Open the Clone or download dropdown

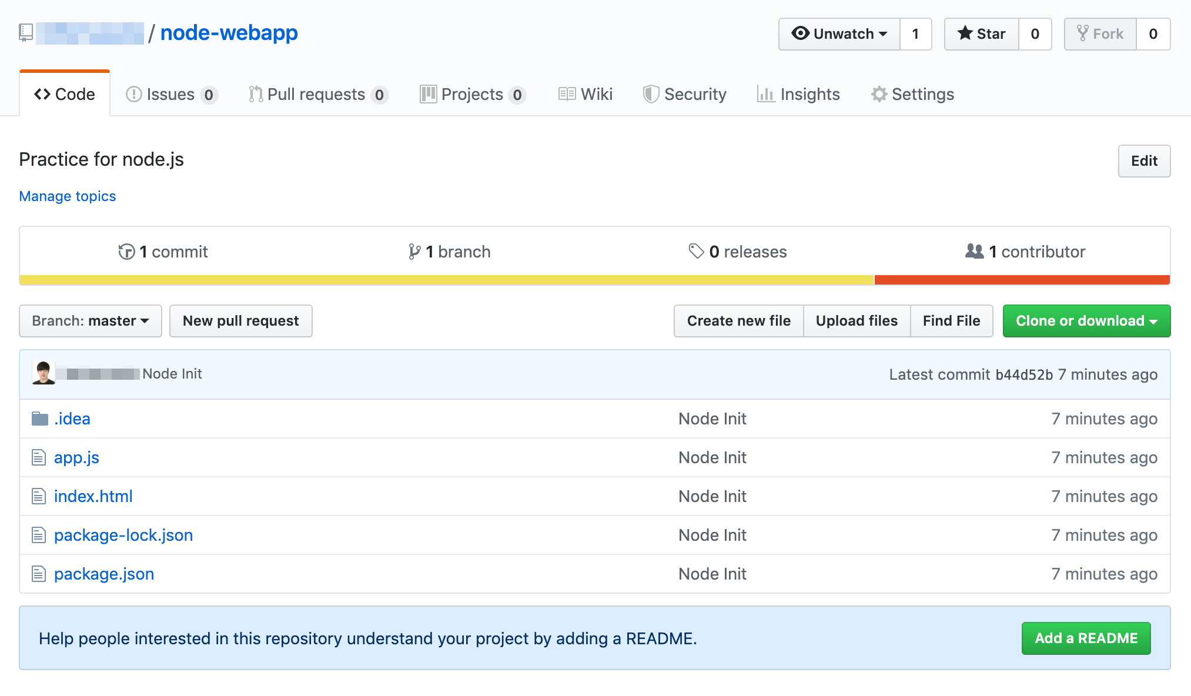(1086, 321)
